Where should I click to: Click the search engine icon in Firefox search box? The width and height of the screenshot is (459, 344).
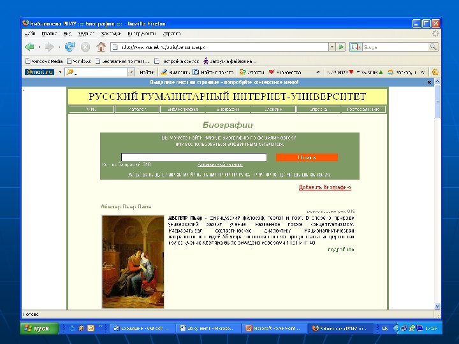click(354, 47)
